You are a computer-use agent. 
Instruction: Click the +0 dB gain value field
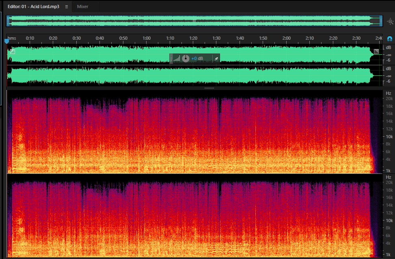coord(197,59)
